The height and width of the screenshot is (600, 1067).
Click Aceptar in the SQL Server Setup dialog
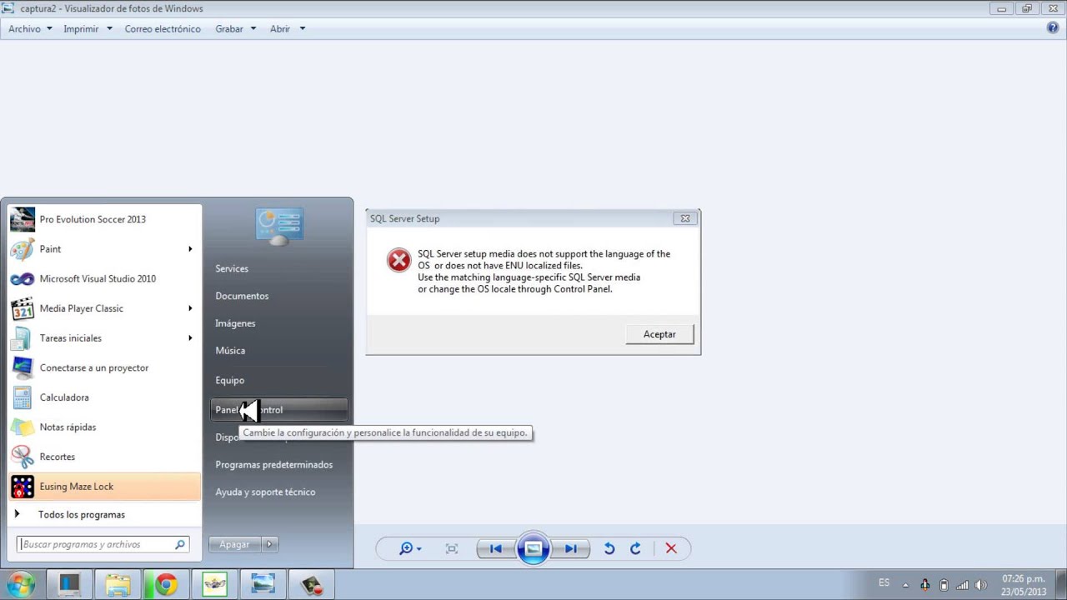[x=659, y=334]
